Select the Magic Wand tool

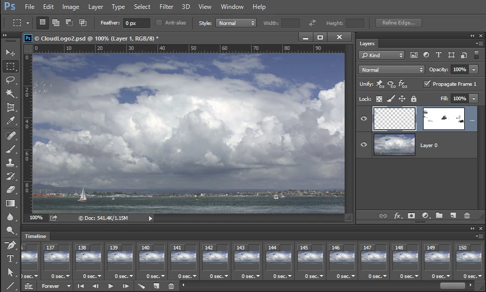pyautogui.click(x=10, y=94)
